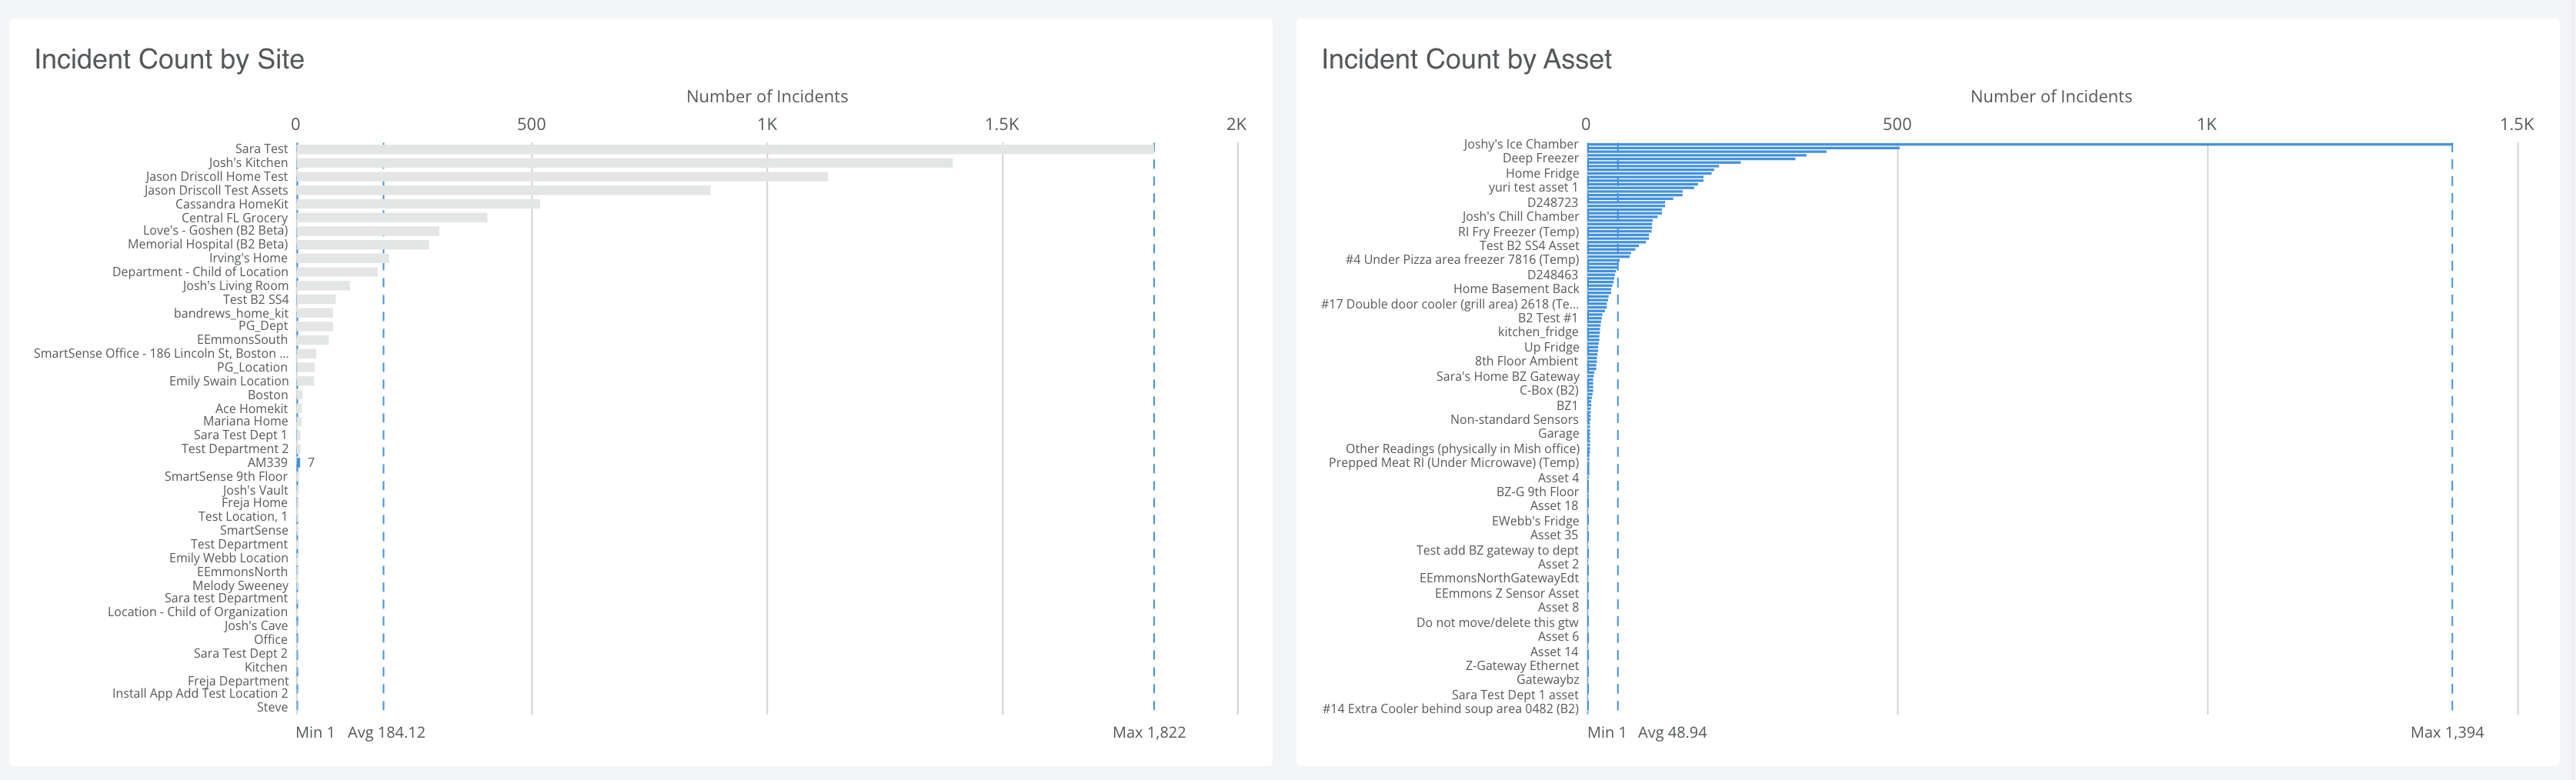Click the Sara Test bar in site chart

click(724, 149)
